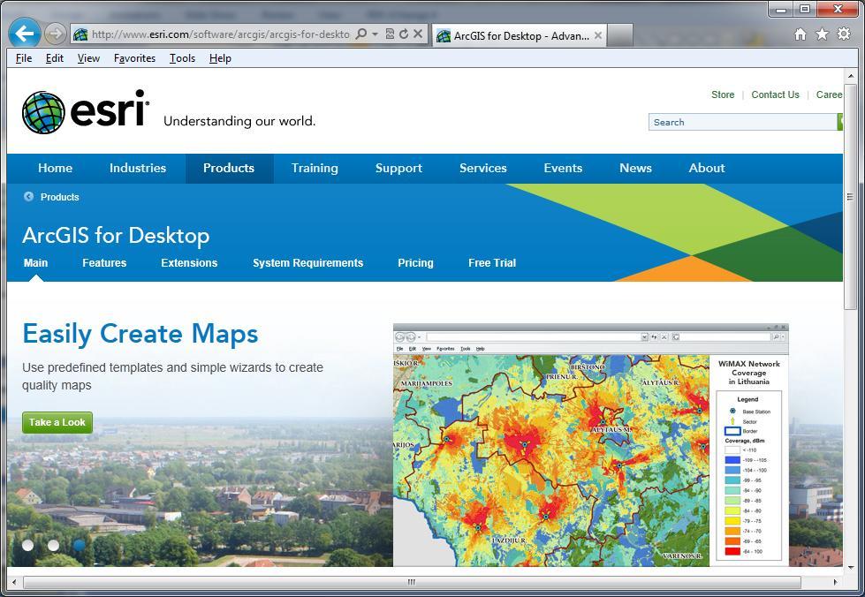This screenshot has width=865, height=597.
Task: Open Events in site navigation
Action: tap(563, 168)
